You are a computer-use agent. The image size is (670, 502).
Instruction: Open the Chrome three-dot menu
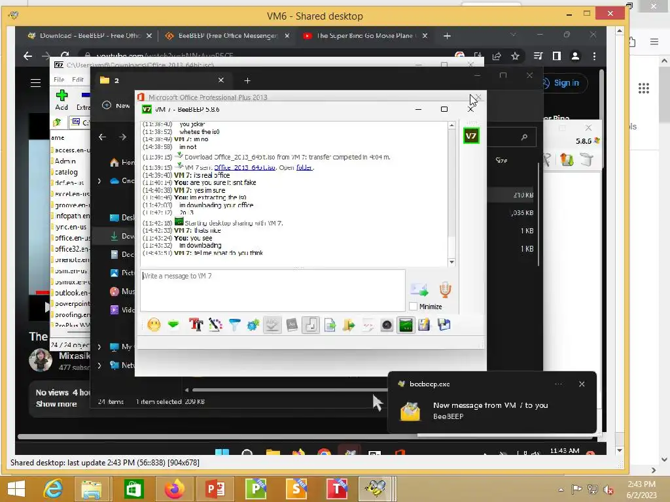coord(594,56)
